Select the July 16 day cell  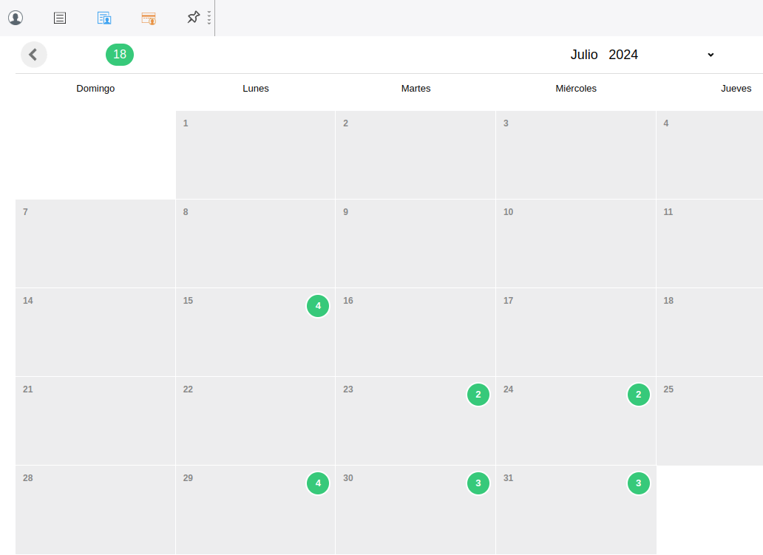click(415, 333)
